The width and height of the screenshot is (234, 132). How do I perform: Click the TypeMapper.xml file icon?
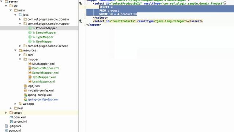[30, 77]
